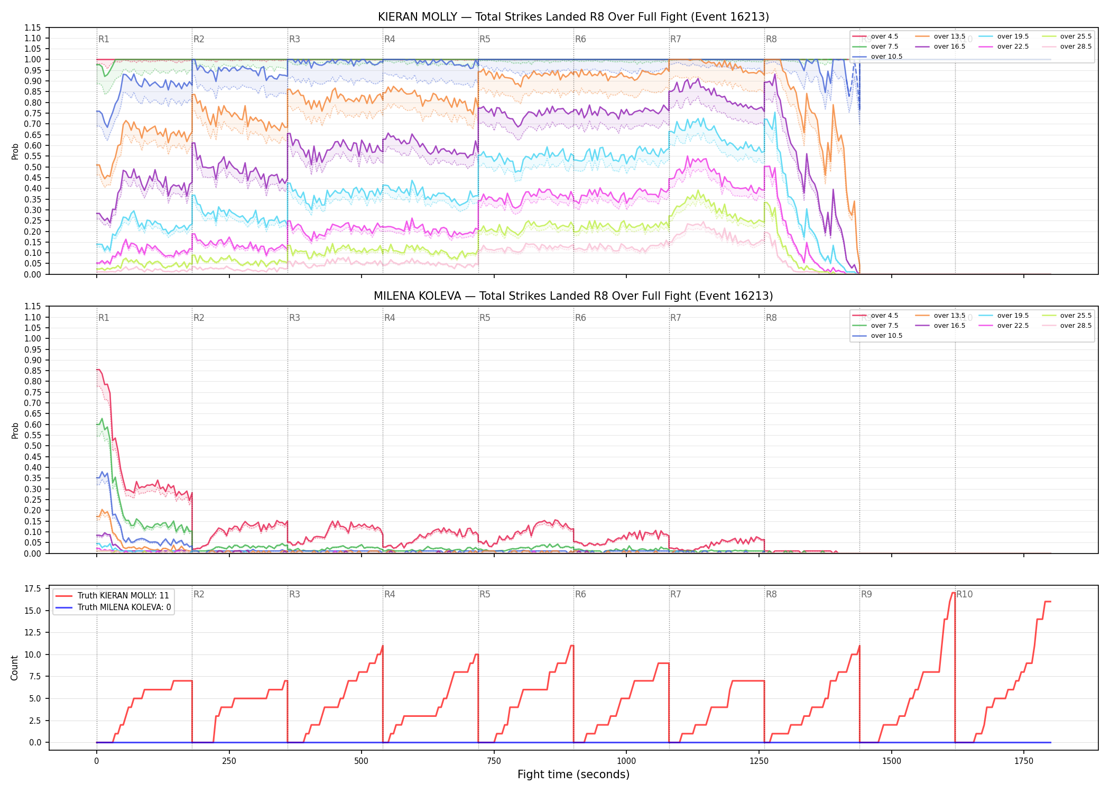Click the KIERAN MOLLY chart title
The image size is (1110, 793).
point(573,17)
